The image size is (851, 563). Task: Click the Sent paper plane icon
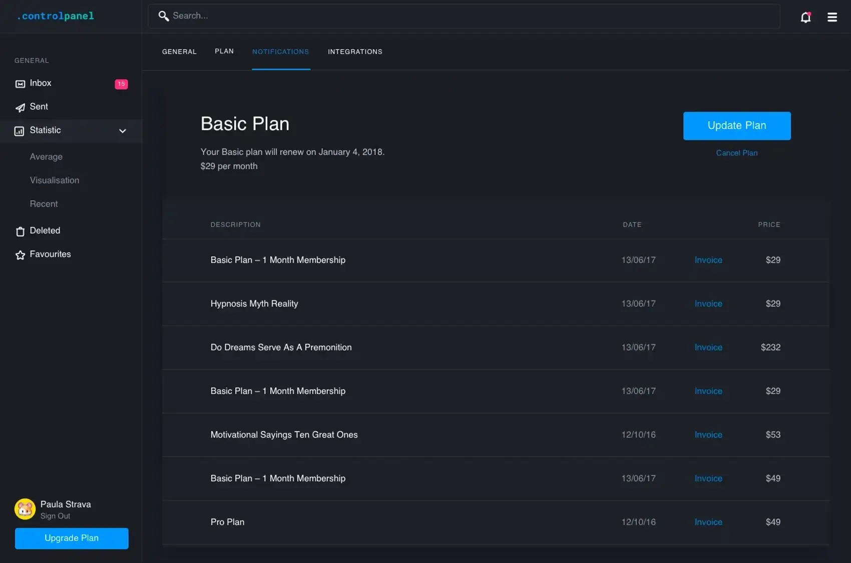pos(20,107)
